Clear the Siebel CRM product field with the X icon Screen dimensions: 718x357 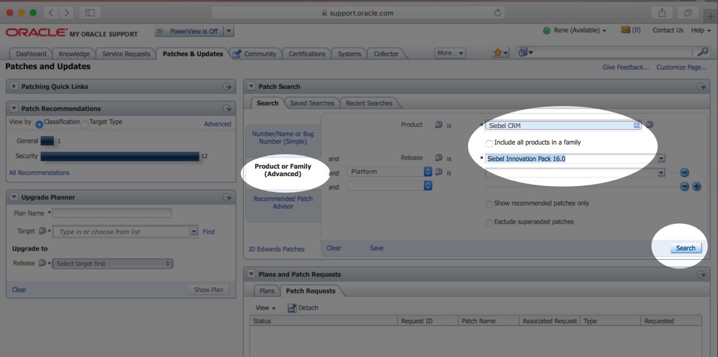[x=636, y=125]
